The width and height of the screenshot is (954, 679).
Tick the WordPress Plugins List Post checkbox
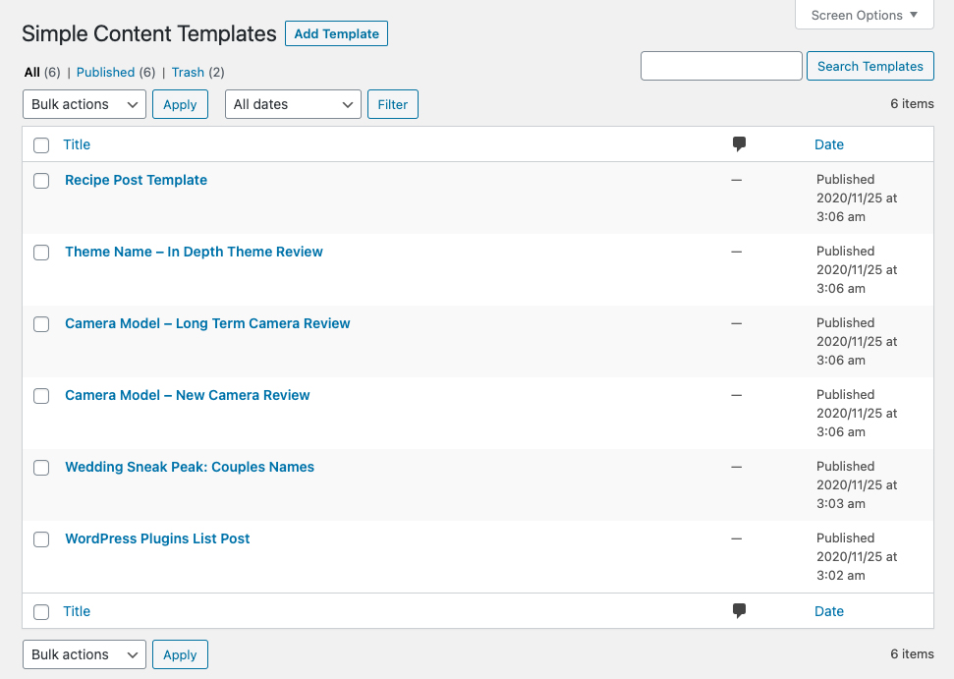pos(41,539)
